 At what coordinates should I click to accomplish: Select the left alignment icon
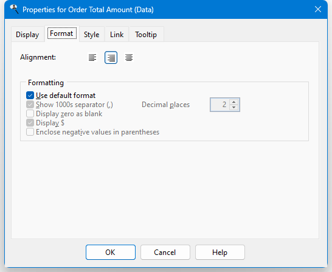click(92, 57)
